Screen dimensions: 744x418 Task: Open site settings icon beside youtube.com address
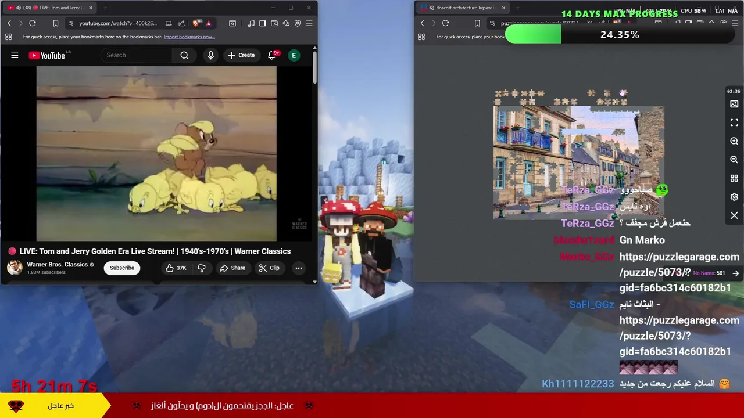coord(70,23)
